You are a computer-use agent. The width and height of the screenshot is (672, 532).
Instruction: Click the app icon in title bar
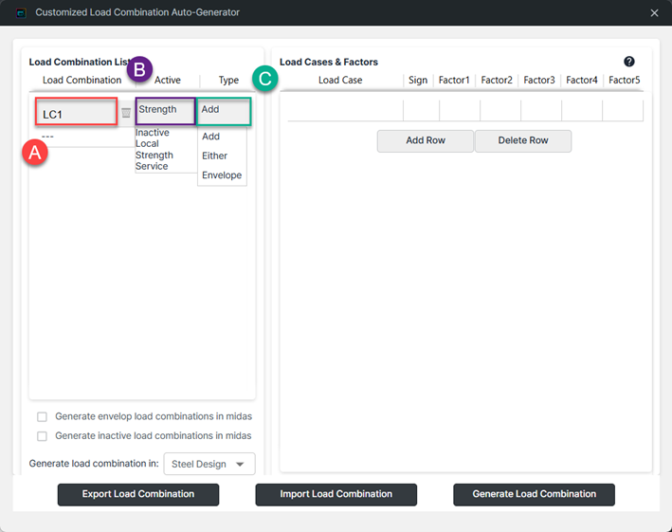click(x=21, y=13)
